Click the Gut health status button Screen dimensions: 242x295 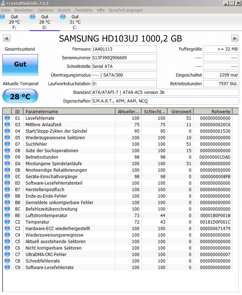(x=20, y=65)
